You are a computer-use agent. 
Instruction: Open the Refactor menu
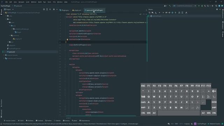[x=34, y=2]
